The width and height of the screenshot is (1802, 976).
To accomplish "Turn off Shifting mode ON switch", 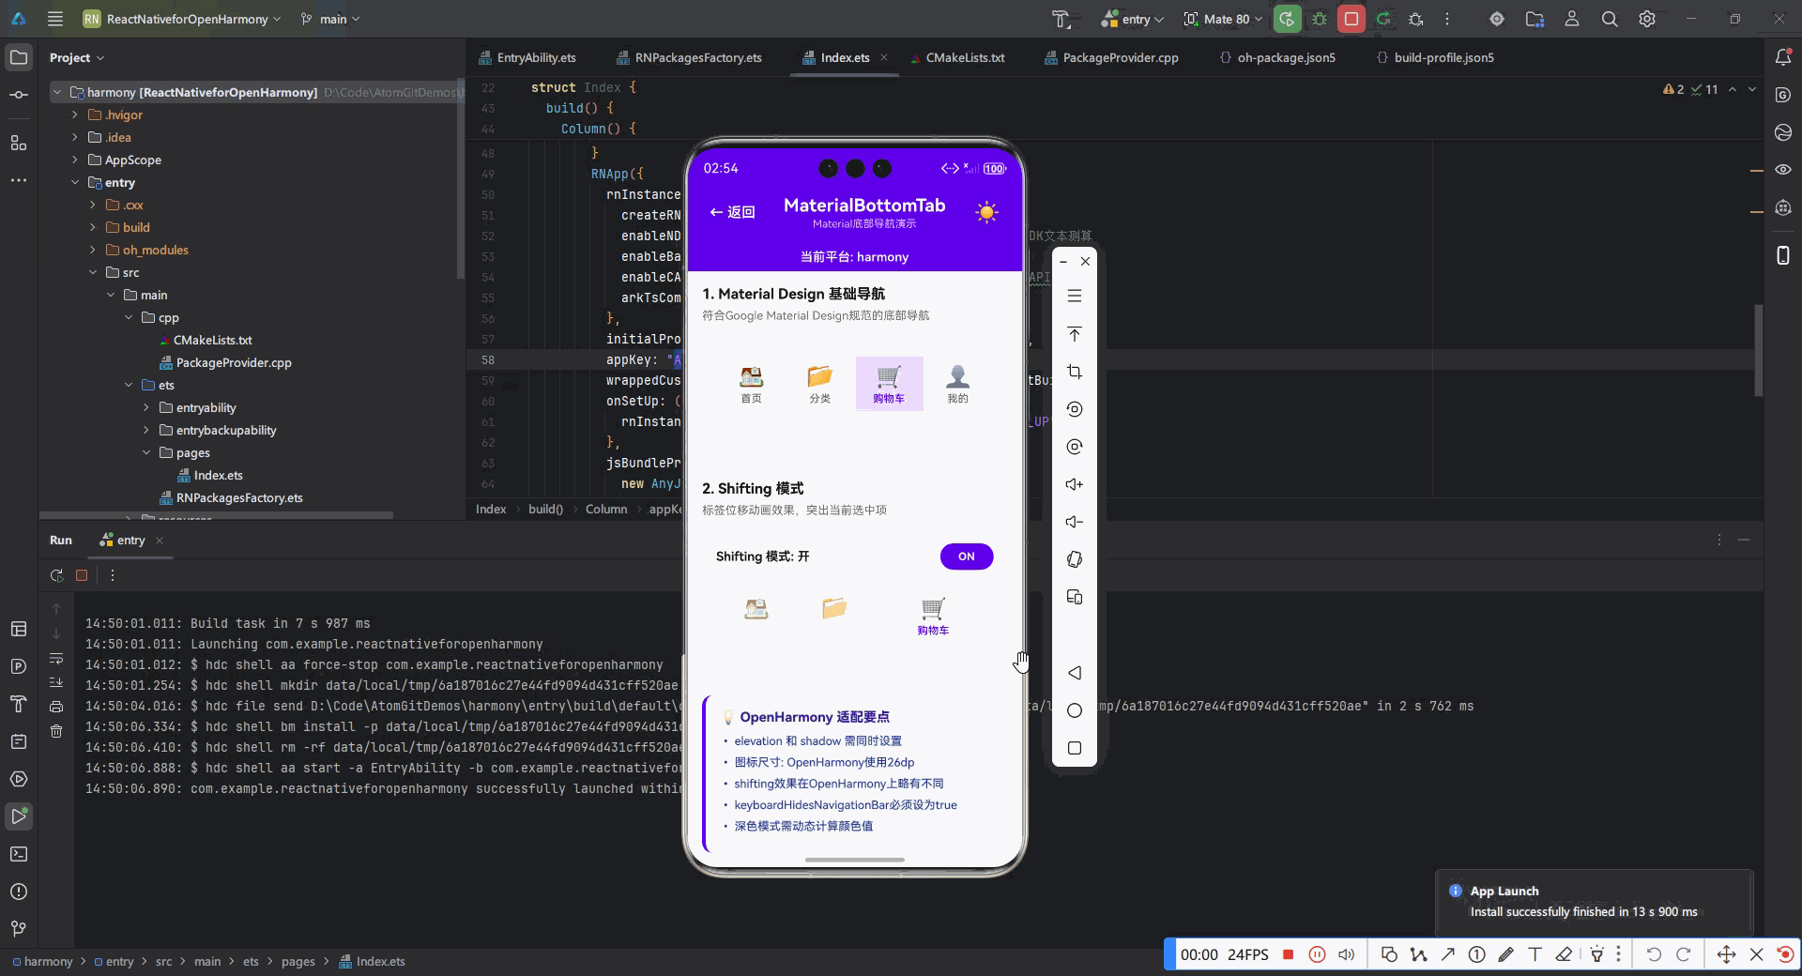I will coord(966,557).
